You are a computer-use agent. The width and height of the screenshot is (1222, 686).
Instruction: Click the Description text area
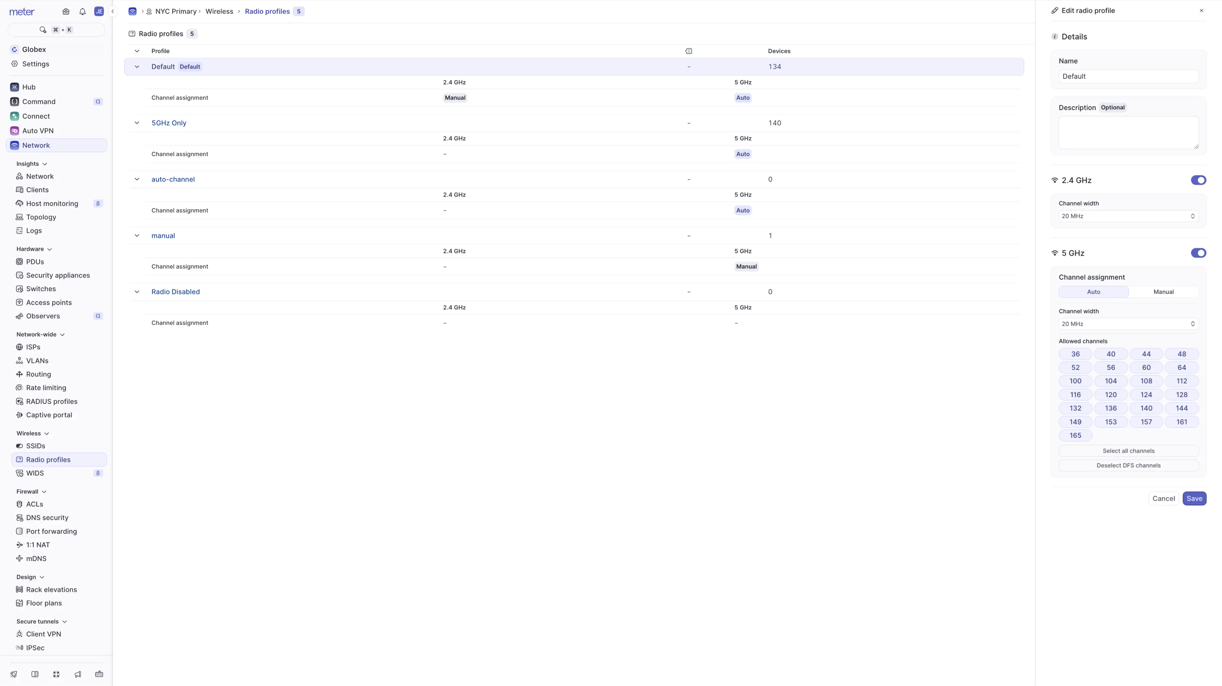pos(1128,133)
